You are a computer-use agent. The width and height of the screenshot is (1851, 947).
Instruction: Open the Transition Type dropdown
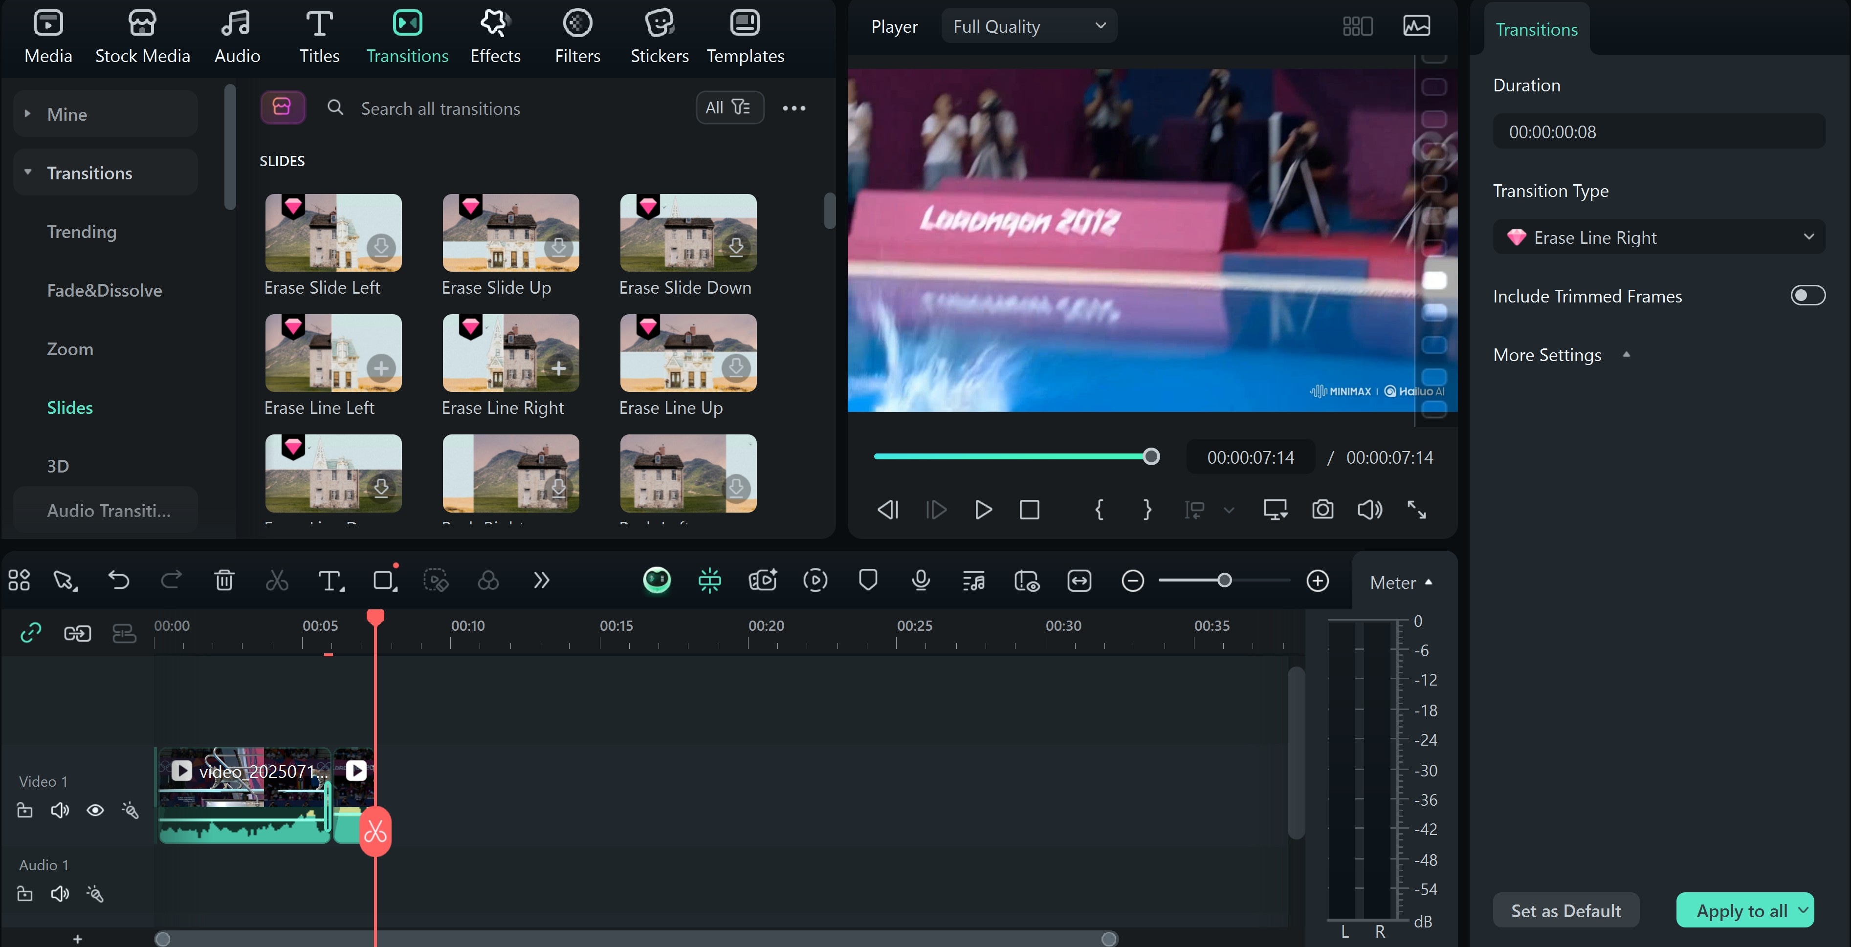coord(1658,237)
